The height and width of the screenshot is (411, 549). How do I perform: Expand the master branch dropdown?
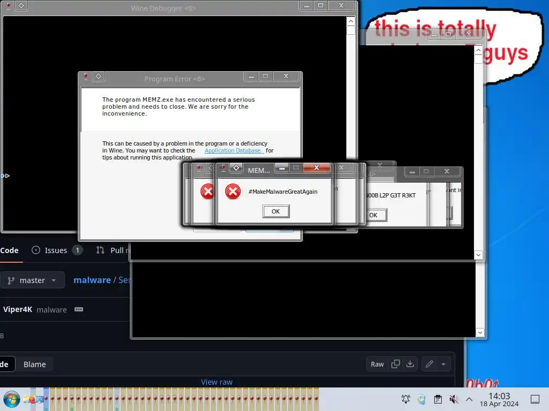pos(32,280)
